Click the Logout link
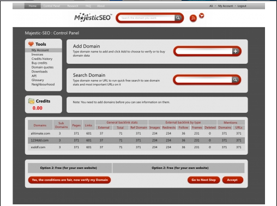The width and height of the screenshot is (277, 206). pyautogui.click(x=242, y=6)
